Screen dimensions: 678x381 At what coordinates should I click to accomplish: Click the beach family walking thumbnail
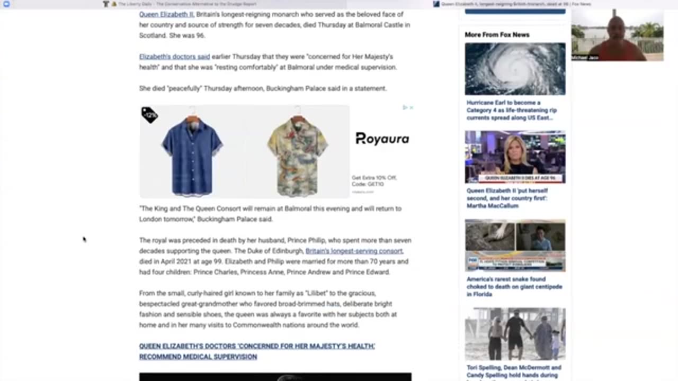point(515,334)
